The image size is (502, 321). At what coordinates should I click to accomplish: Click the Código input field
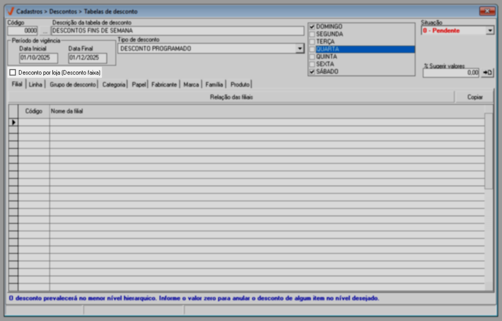pos(23,31)
